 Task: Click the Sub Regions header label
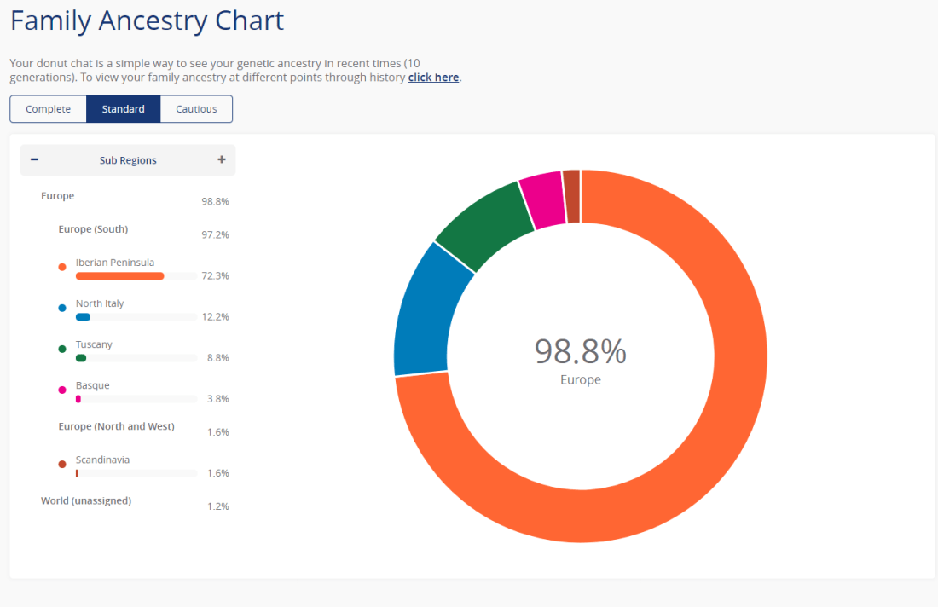[x=128, y=160]
